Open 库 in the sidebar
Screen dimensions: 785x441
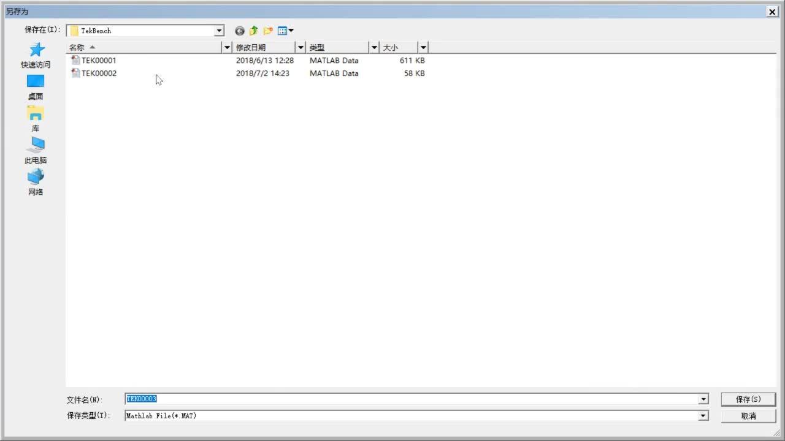(x=36, y=119)
